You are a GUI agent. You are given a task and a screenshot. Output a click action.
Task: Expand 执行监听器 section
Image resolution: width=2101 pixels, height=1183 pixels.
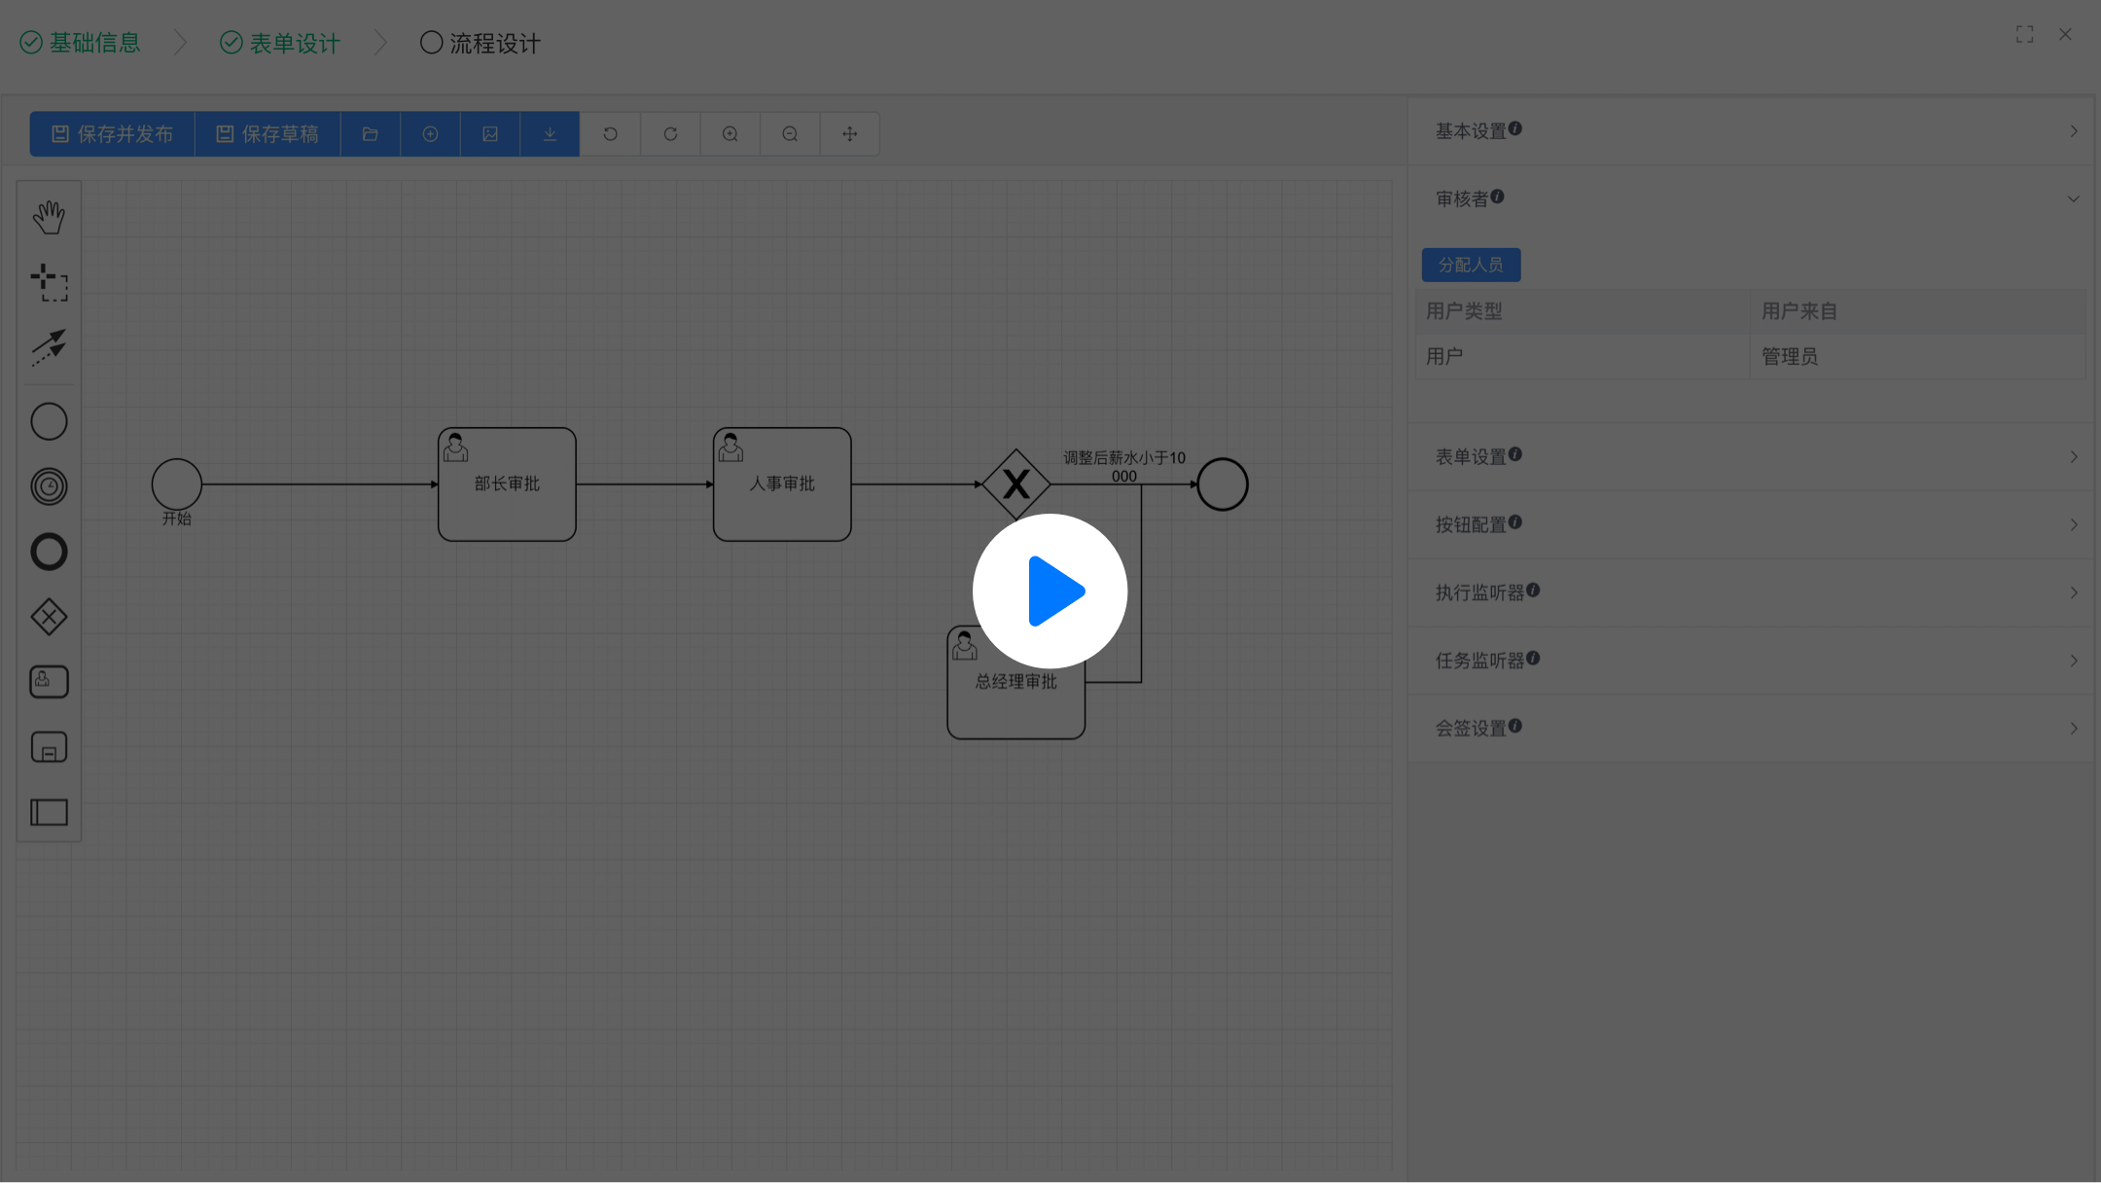tap(1751, 592)
